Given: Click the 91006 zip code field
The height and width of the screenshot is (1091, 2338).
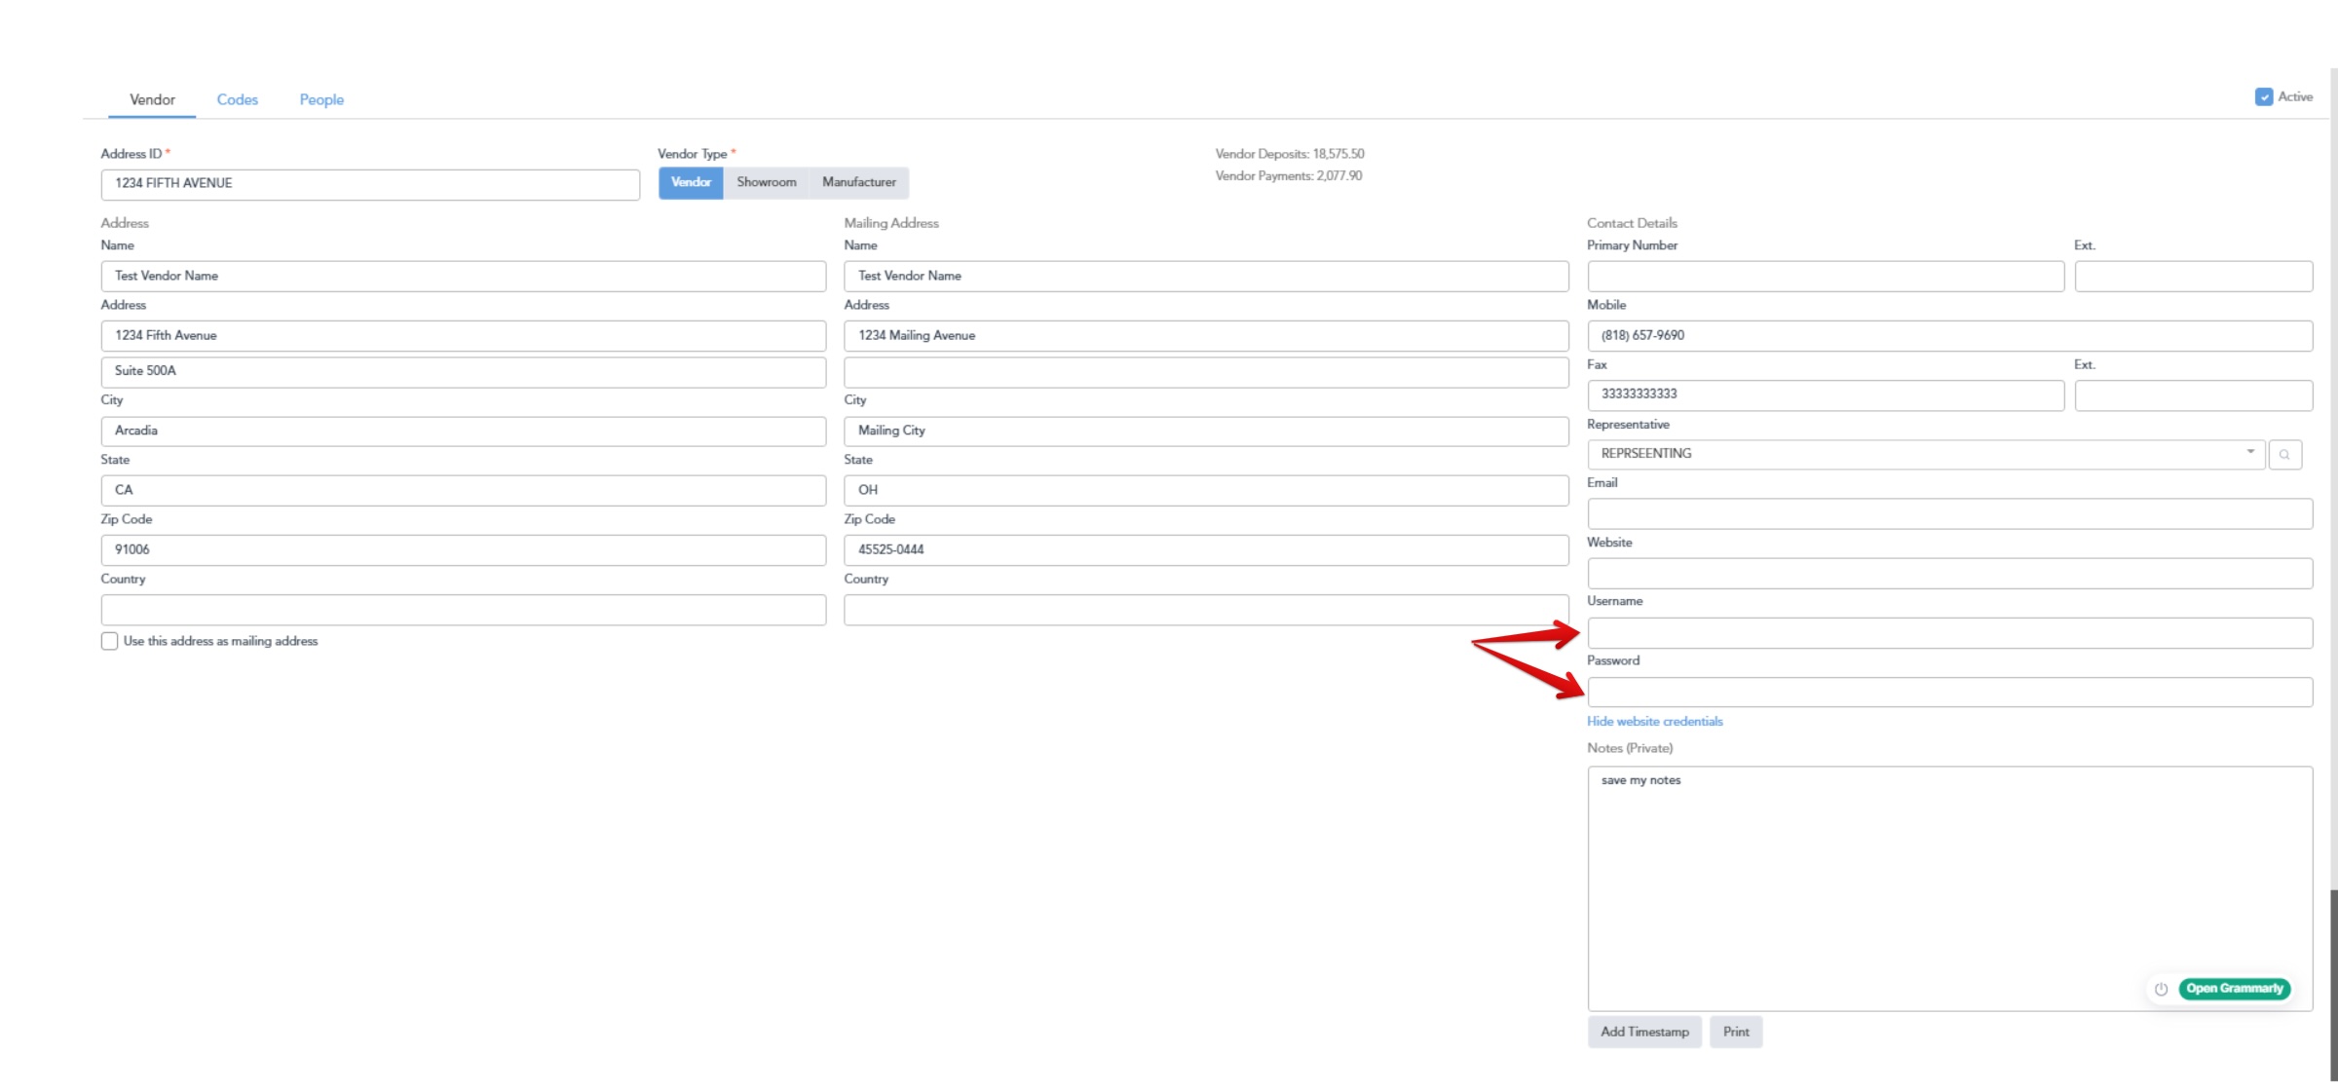Looking at the screenshot, I should click(x=464, y=550).
